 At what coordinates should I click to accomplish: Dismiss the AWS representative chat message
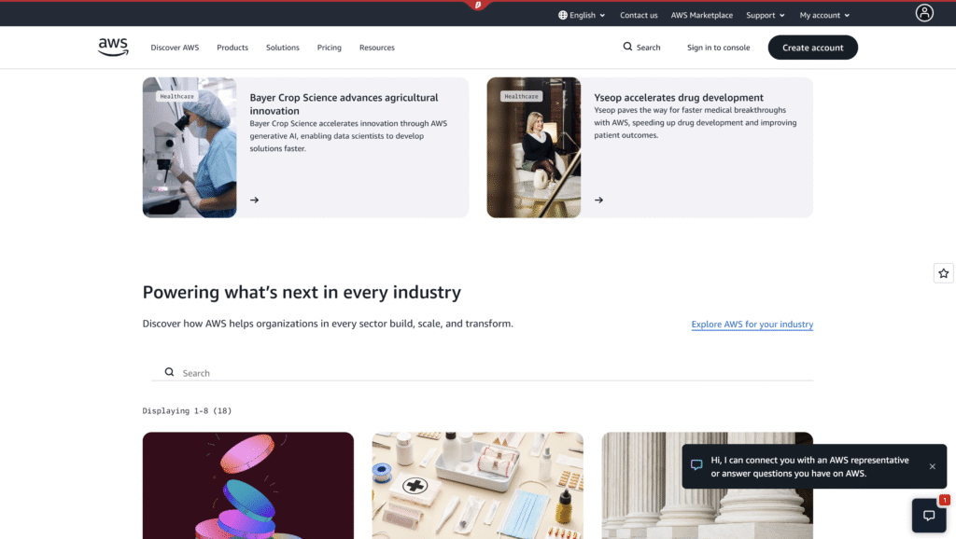pyautogui.click(x=933, y=466)
